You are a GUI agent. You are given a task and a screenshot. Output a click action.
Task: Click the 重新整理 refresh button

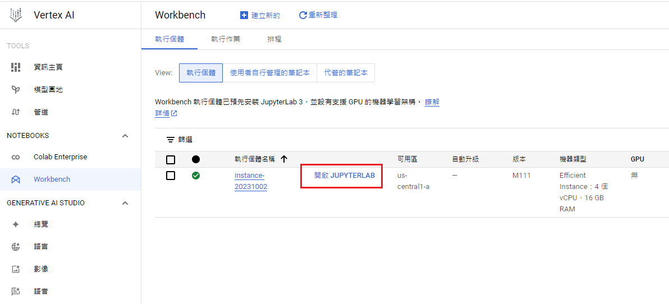(318, 15)
